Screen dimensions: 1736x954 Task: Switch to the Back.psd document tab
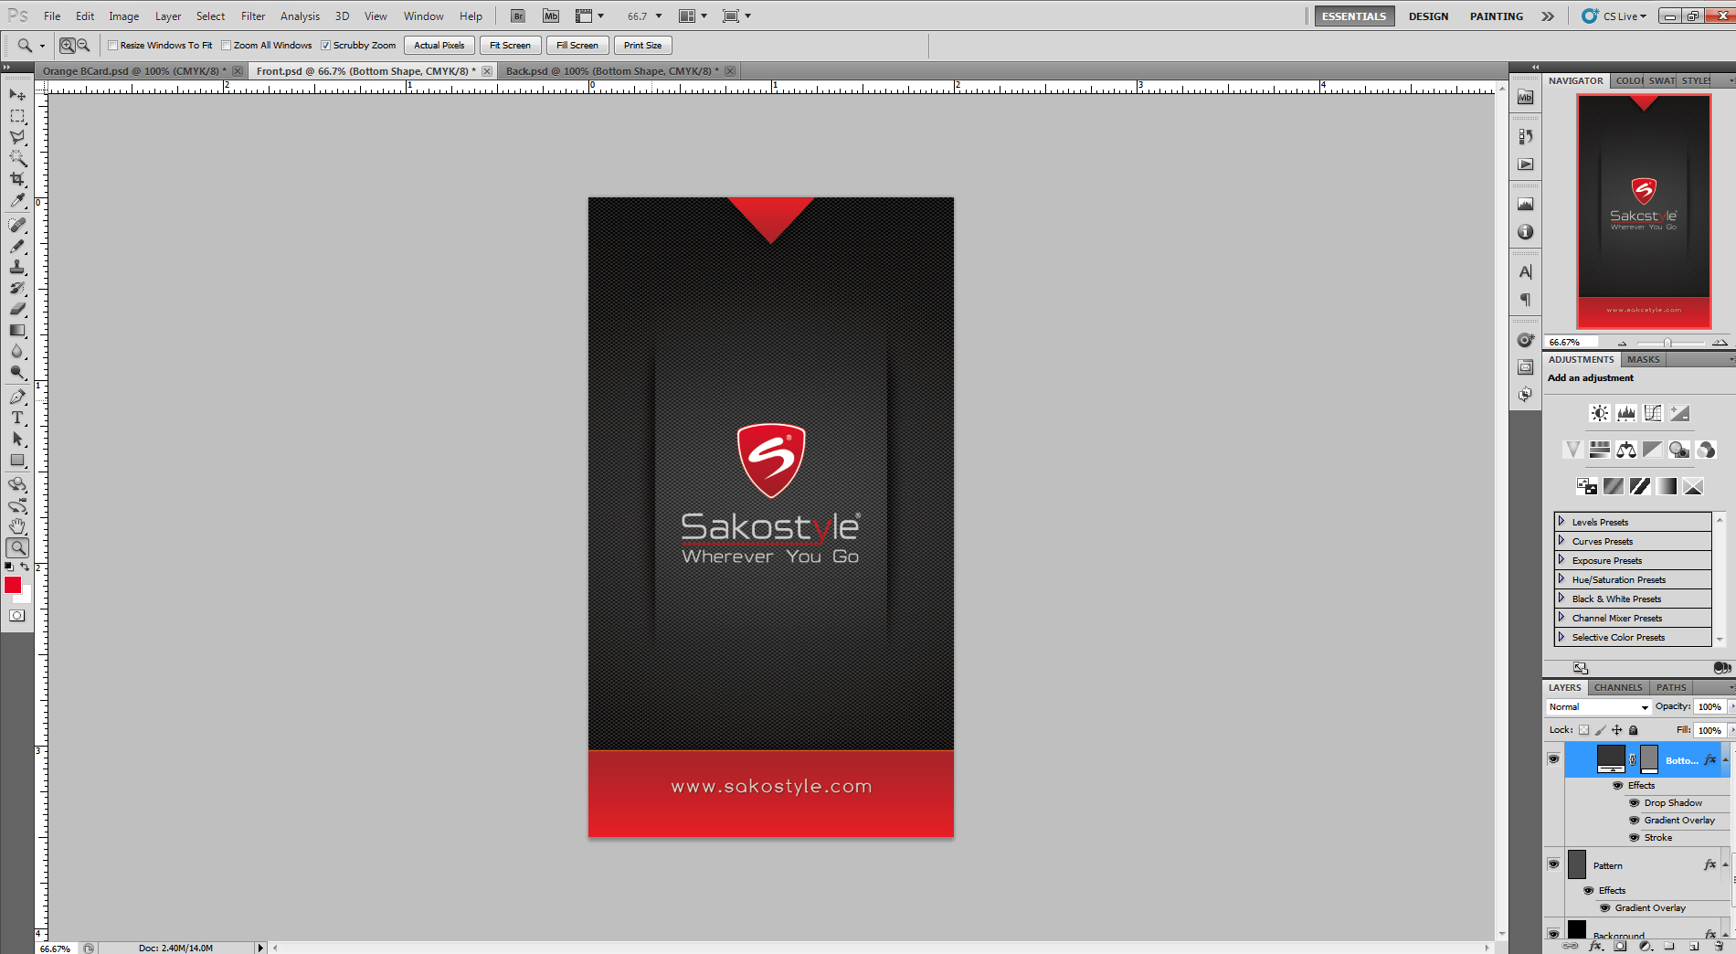point(611,71)
